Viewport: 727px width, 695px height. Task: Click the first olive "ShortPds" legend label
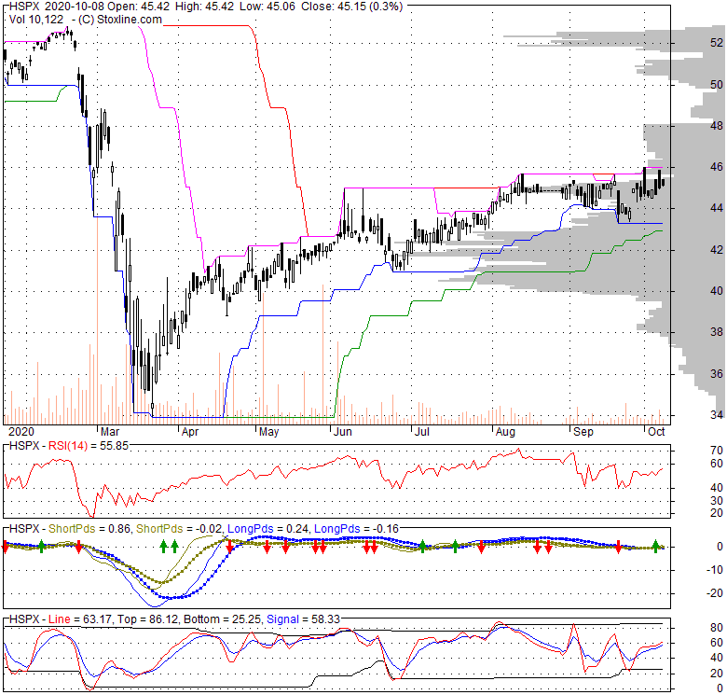[x=72, y=528]
